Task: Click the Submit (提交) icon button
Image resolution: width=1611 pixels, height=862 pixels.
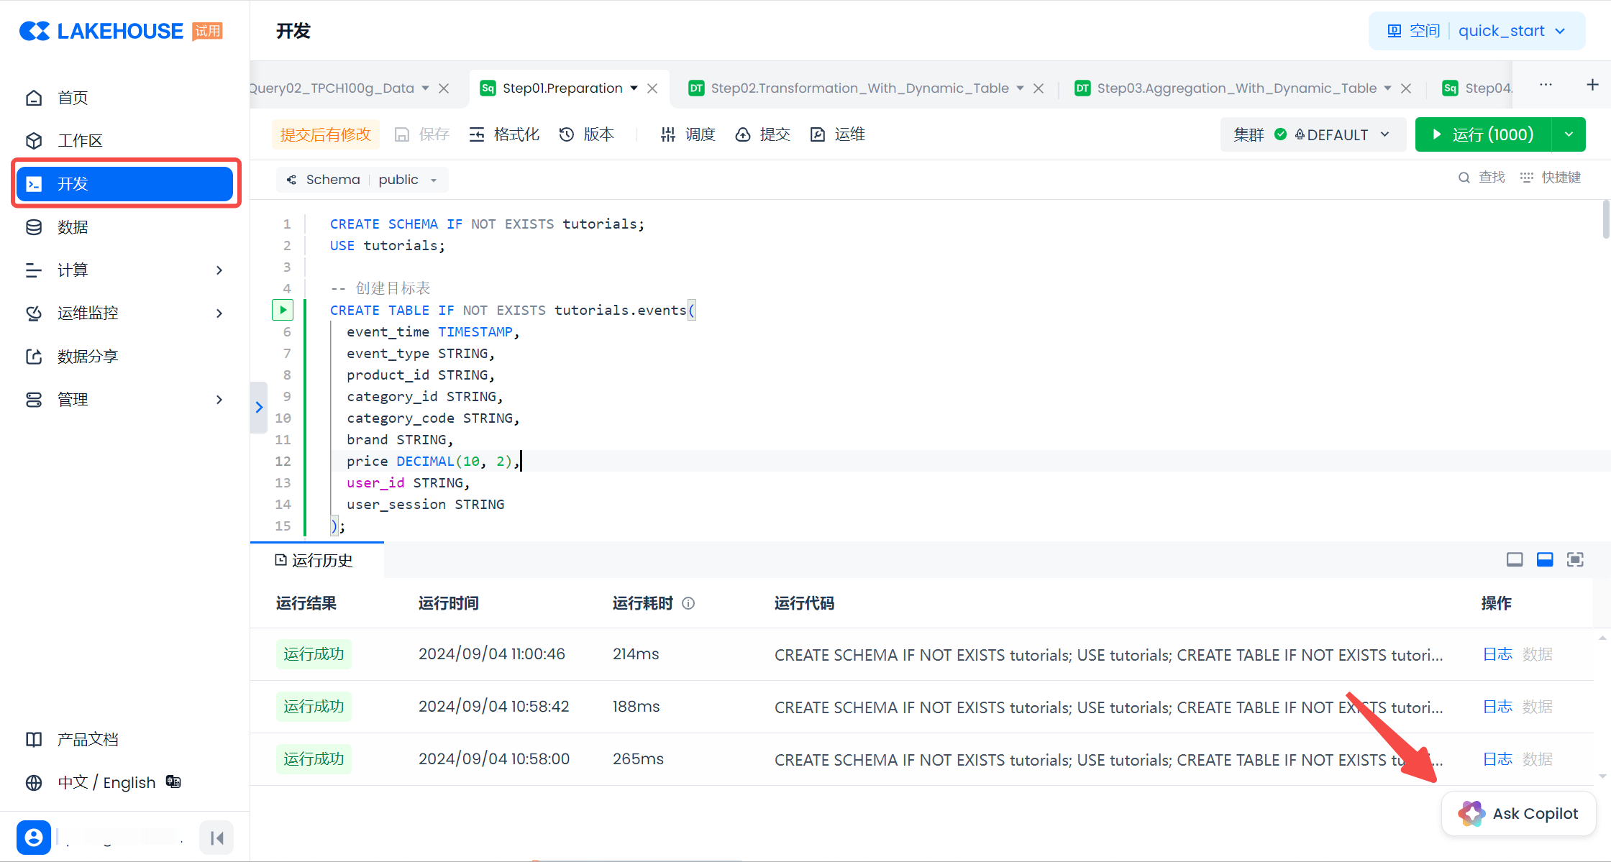Action: (x=743, y=134)
